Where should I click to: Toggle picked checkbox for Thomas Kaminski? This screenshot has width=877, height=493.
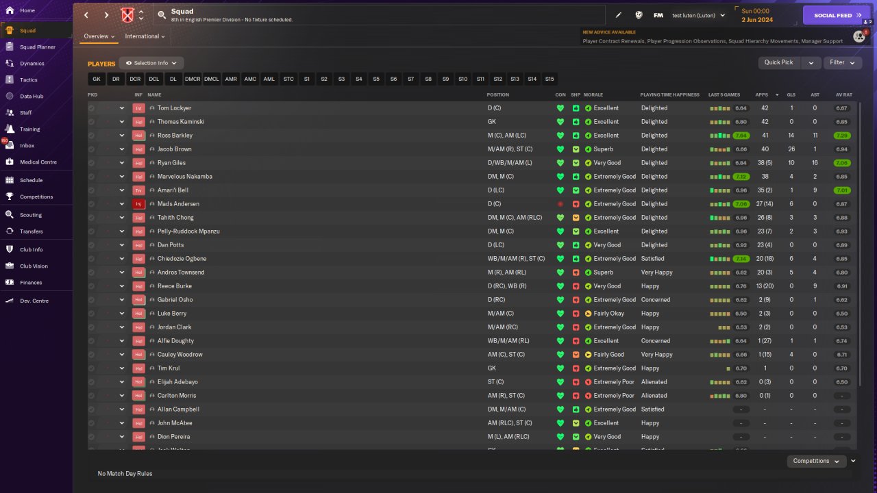[x=91, y=122]
